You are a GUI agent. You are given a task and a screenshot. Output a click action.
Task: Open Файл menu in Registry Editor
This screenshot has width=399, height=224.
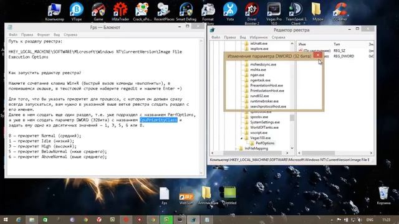[216, 37]
